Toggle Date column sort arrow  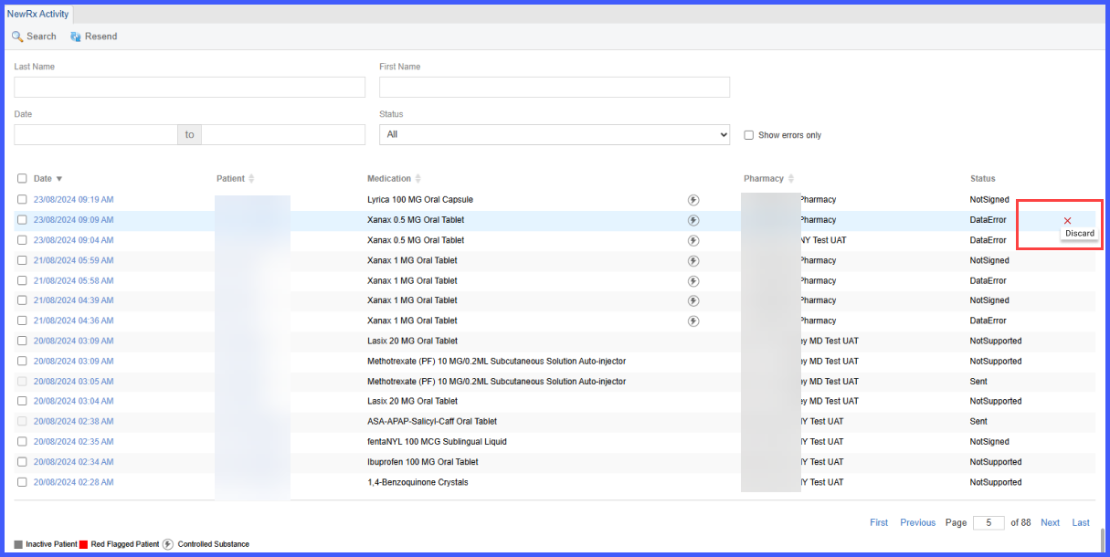[59, 179]
